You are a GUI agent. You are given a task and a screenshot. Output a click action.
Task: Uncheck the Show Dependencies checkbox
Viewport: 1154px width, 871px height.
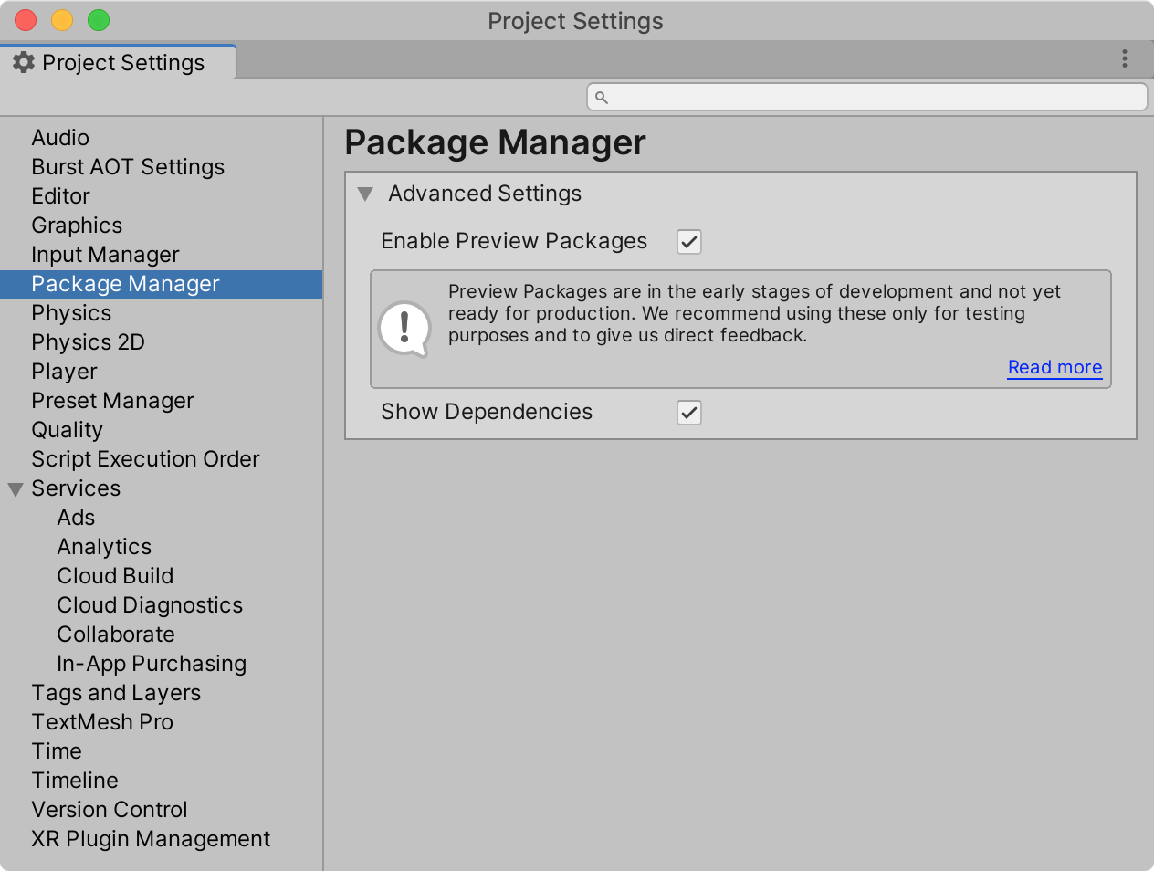[689, 413]
